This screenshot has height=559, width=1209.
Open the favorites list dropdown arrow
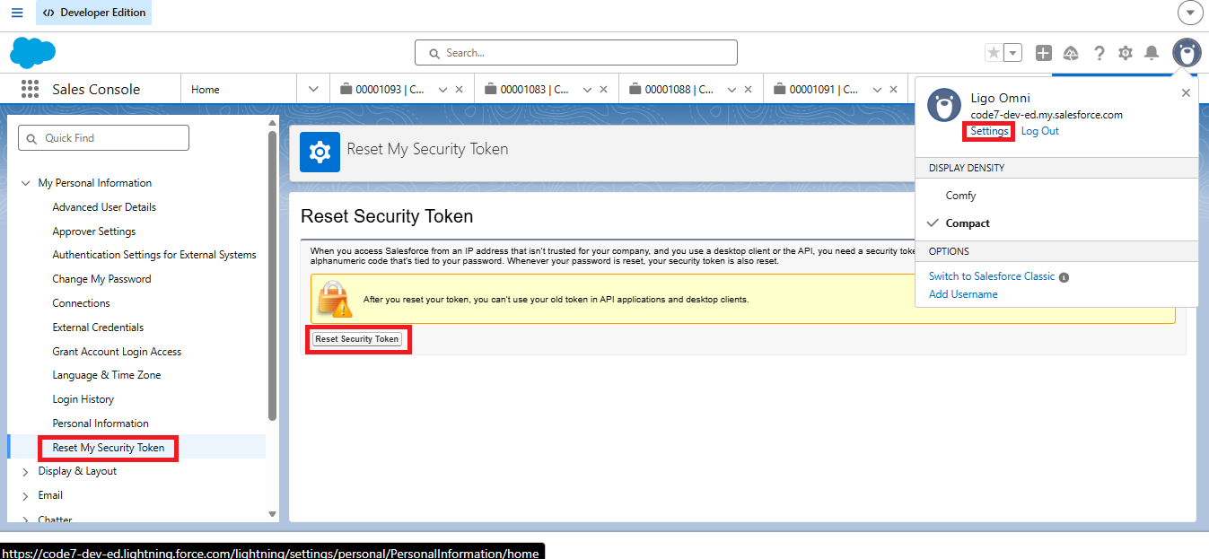click(x=1013, y=53)
